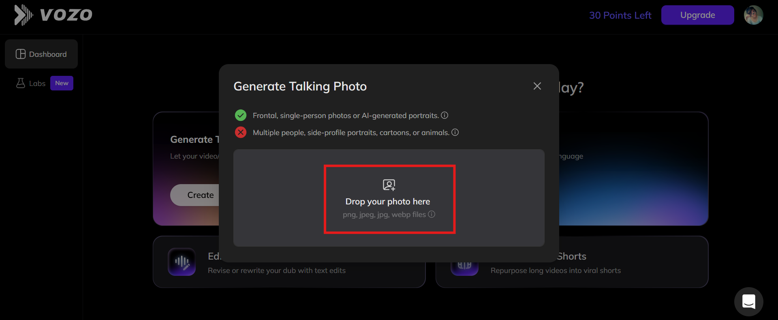Click the photo upload icon in drop zone
Screen dimensions: 778x320
(x=389, y=185)
